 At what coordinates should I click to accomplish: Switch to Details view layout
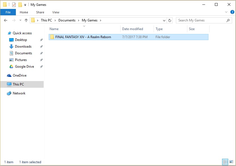coord(225,162)
